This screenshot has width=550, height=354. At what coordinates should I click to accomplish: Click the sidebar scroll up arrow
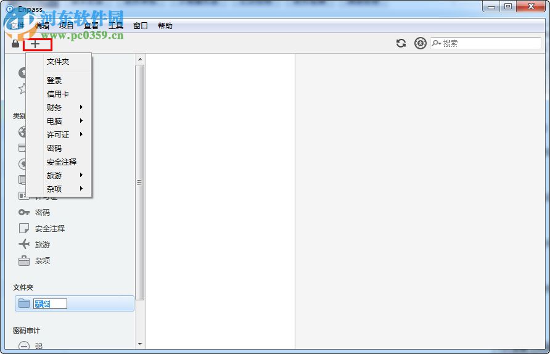(x=140, y=59)
